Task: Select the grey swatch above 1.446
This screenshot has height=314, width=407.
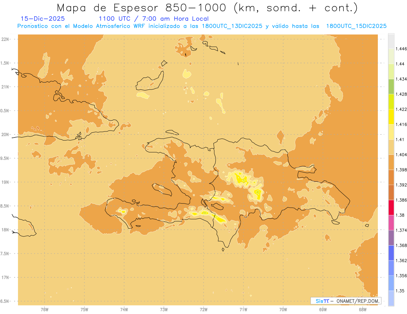Action: (x=391, y=41)
